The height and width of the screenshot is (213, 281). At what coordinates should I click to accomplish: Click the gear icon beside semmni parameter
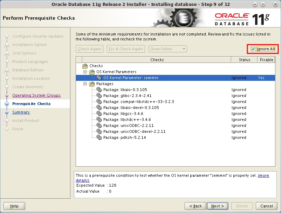pos(99,78)
